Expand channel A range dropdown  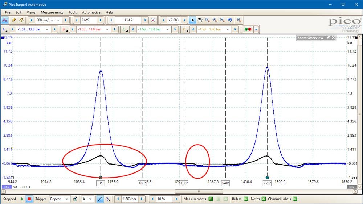47,29
